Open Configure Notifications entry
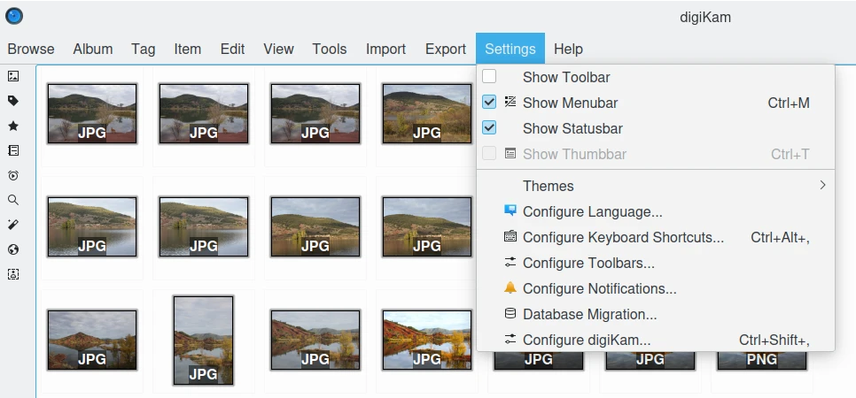Screen dimensions: 856x398 point(599,288)
